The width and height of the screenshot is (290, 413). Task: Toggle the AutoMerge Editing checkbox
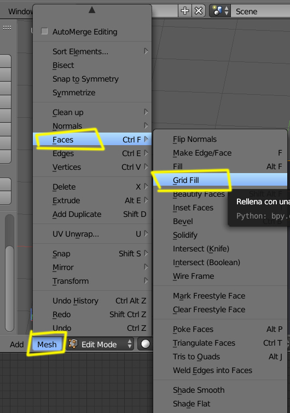tap(44, 31)
